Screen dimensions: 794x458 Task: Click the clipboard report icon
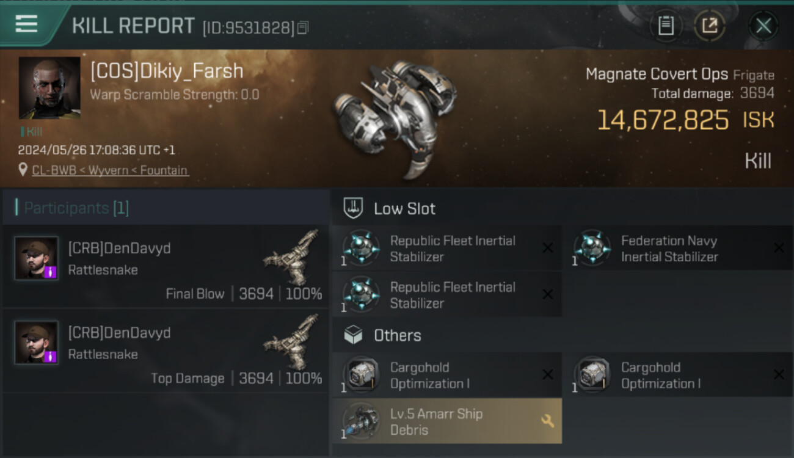pos(665,26)
